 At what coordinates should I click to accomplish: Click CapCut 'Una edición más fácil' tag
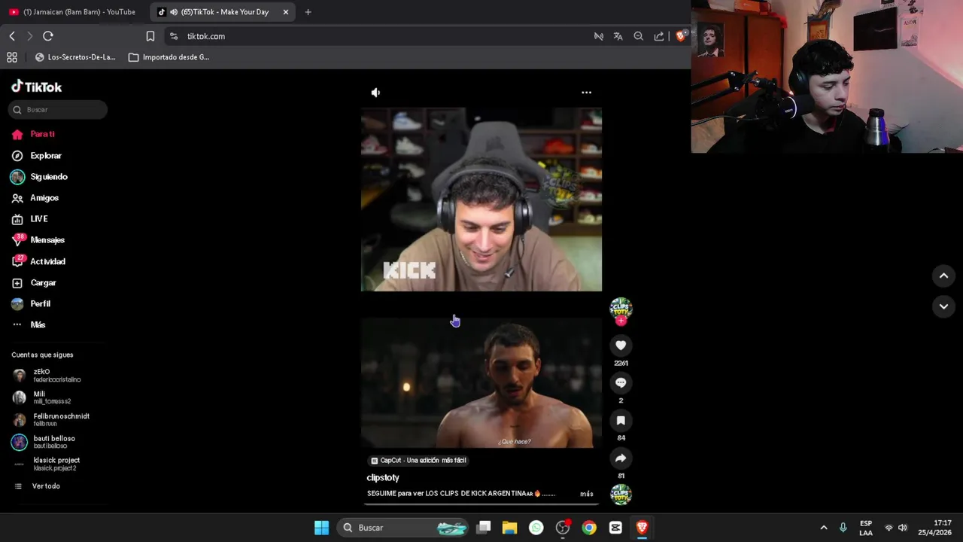coord(418,460)
